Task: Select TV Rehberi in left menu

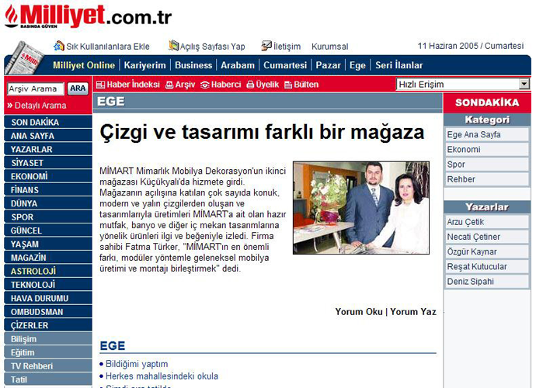Action: [48, 365]
